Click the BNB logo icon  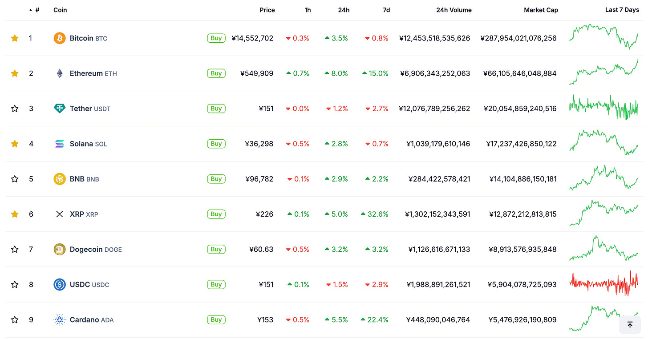click(x=60, y=179)
